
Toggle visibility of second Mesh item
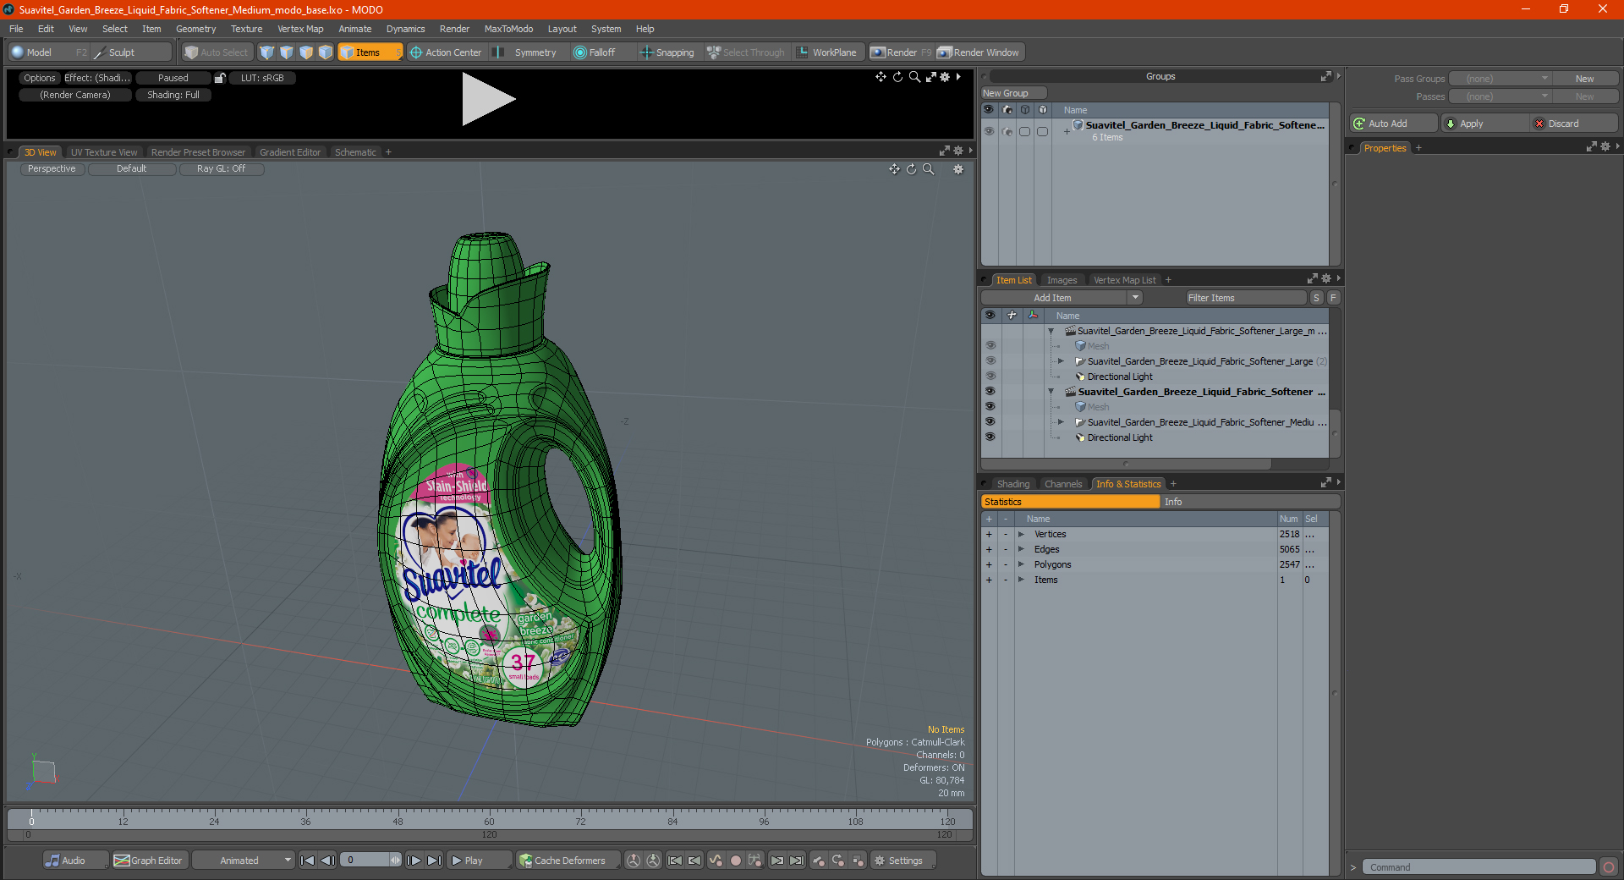[x=990, y=406]
